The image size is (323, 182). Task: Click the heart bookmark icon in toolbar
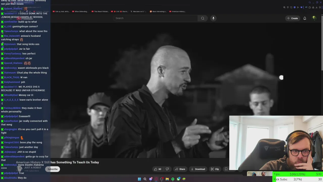[x=301, y=7]
